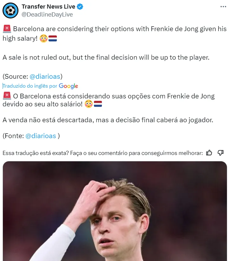Screen dimensions: 232x261
Task: Click Netherlands flag after 'alto salário!'
Action: (98, 104)
